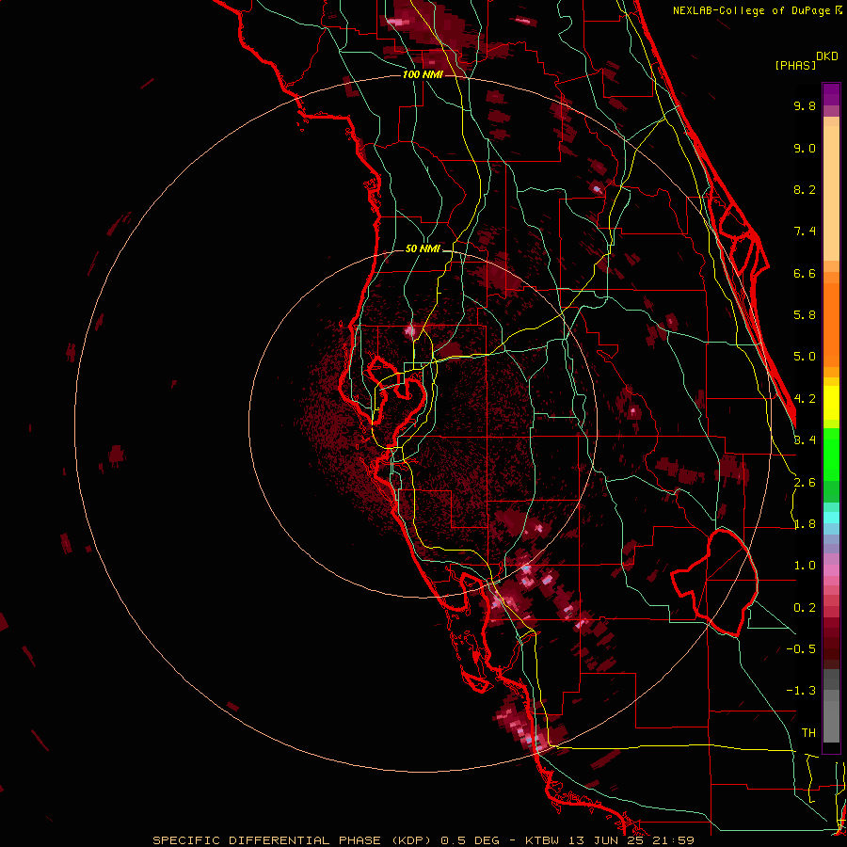Click the -0.5 value on the color scale
847x847 pixels.
801,649
